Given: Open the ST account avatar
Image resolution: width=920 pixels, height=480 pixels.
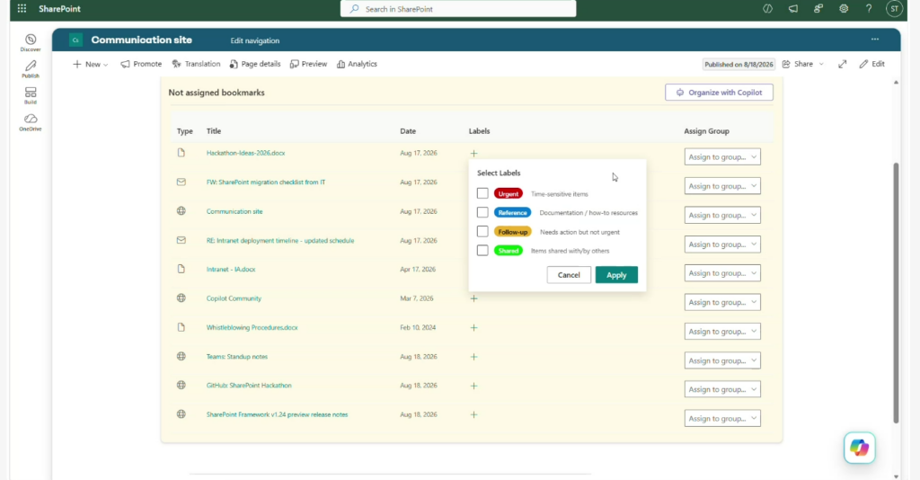Looking at the screenshot, I should pyautogui.click(x=894, y=9).
